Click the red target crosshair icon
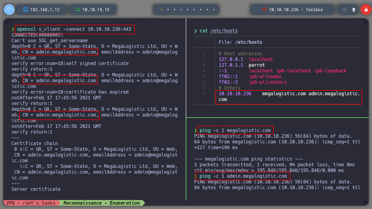This screenshot has width=372, height=209. 264,10
